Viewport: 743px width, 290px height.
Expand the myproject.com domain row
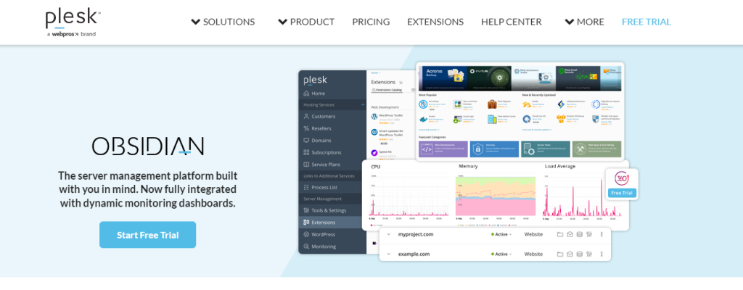point(388,234)
